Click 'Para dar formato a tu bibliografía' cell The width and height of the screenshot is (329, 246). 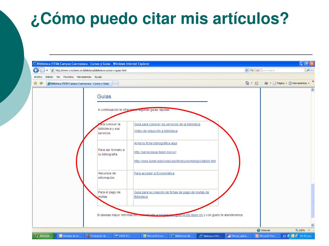pyautogui.click(x=112, y=155)
